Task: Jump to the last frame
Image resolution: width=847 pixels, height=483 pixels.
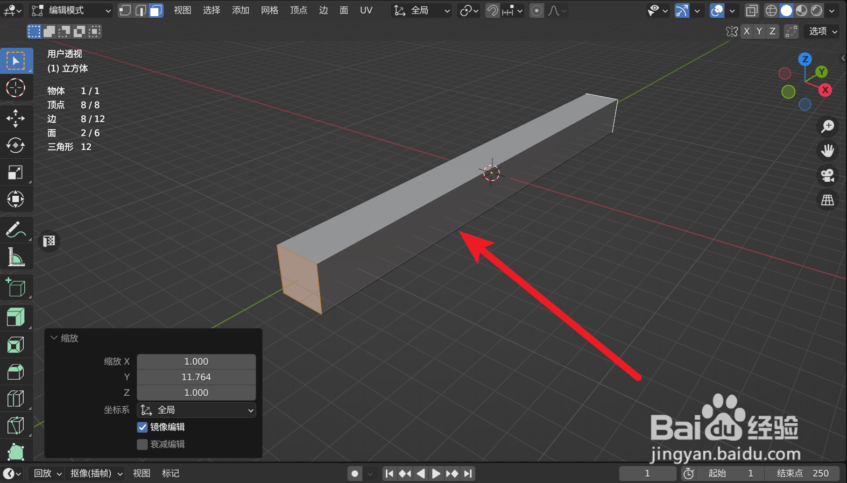Action: pyautogui.click(x=468, y=473)
